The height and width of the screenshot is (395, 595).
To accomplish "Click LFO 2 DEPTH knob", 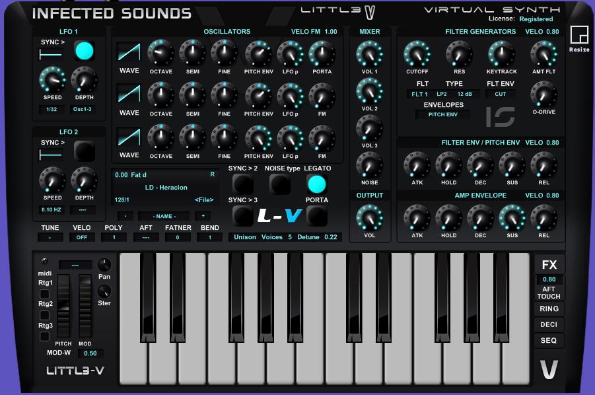I will [x=84, y=180].
